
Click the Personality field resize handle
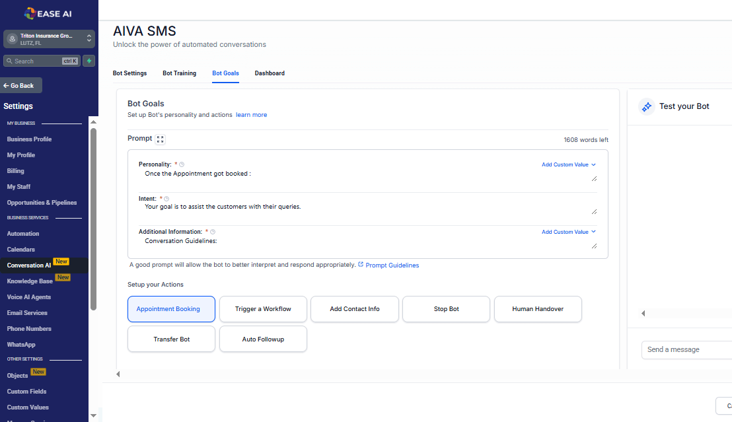tap(595, 179)
